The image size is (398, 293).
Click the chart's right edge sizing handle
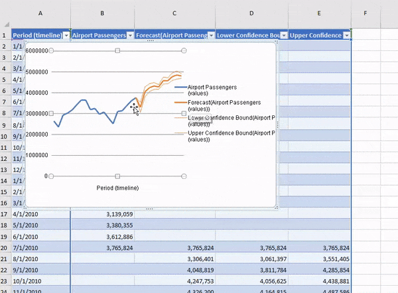[278, 125]
